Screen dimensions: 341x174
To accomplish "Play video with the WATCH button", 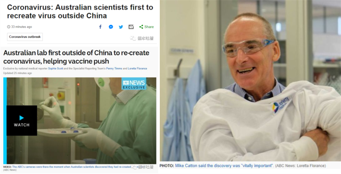I will pos(22,120).
